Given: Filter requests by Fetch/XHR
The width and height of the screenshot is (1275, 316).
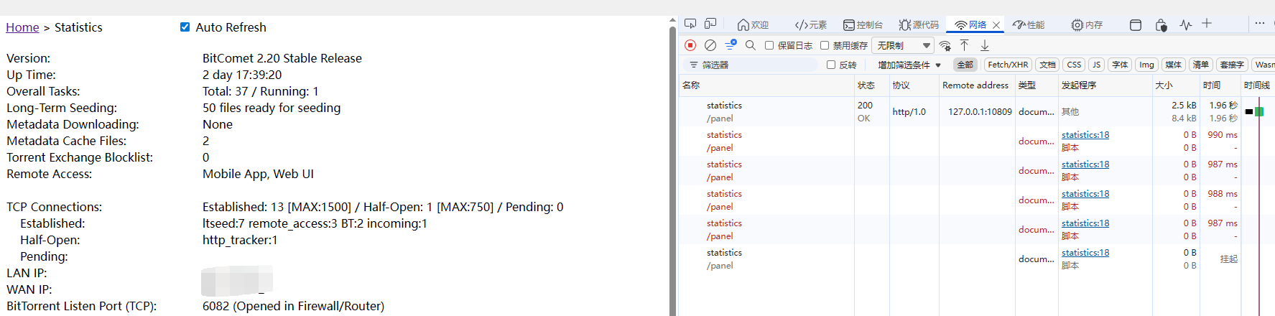Looking at the screenshot, I should coord(1007,65).
